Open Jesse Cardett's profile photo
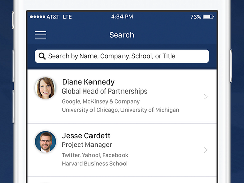 [x=45, y=141]
